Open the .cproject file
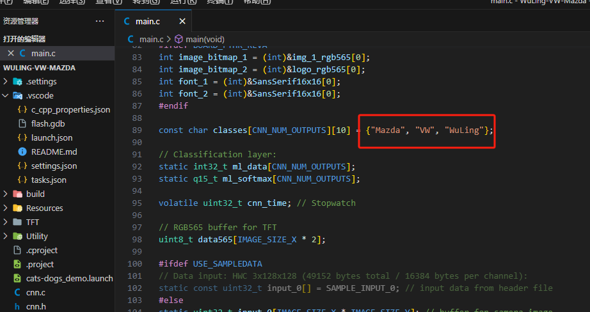Image resolution: width=590 pixels, height=312 pixels. click(42, 251)
